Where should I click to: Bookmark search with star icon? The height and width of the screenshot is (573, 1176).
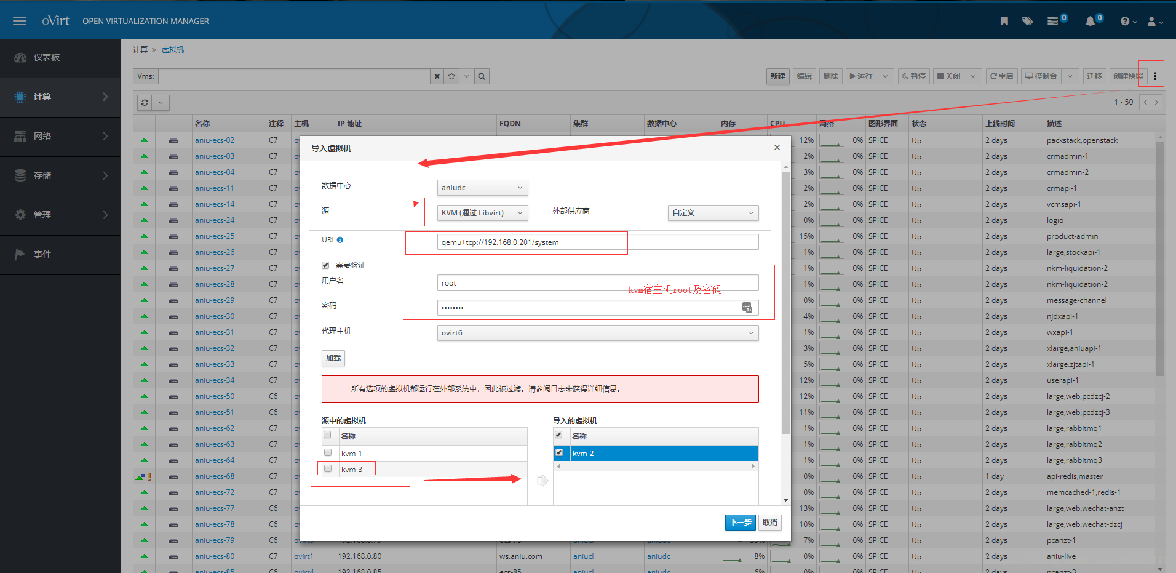tap(452, 76)
